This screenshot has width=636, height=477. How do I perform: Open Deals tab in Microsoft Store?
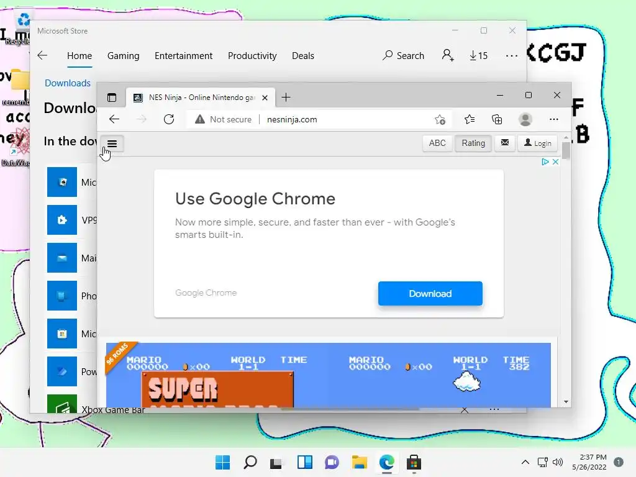tap(303, 55)
